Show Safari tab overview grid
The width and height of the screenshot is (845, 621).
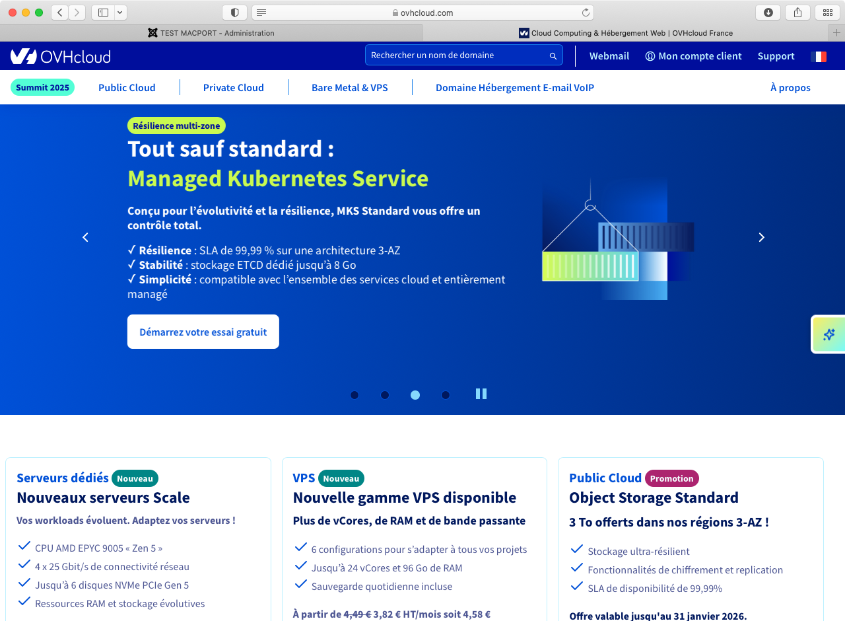point(827,13)
